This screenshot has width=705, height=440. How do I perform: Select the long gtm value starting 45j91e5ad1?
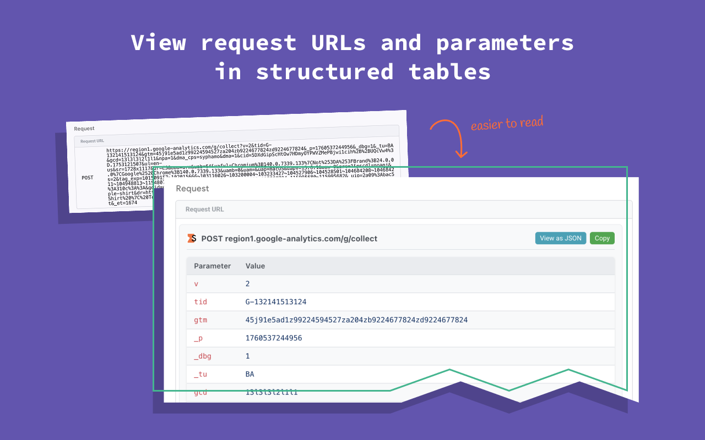pyautogui.click(x=356, y=320)
